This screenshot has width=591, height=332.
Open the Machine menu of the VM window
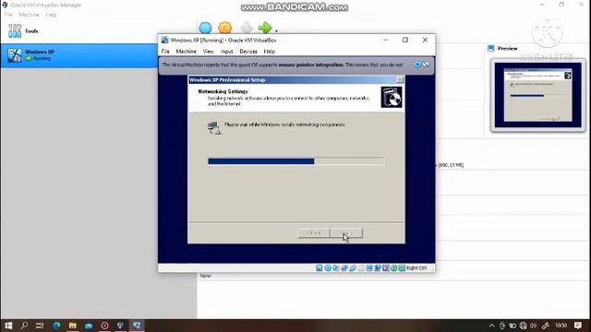click(187, 52)
